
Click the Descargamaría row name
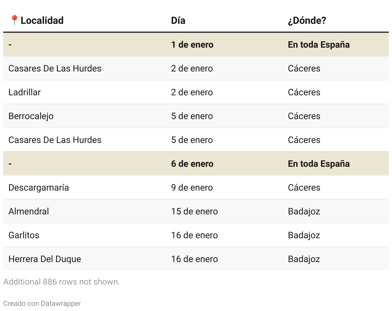click(39, 188)
